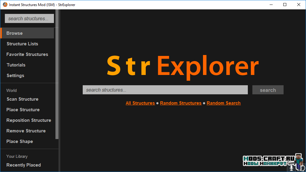Focus the sidebar search structures field

29,18
